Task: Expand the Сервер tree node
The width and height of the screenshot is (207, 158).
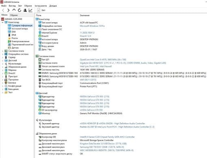Action: (x=2, y=58)
